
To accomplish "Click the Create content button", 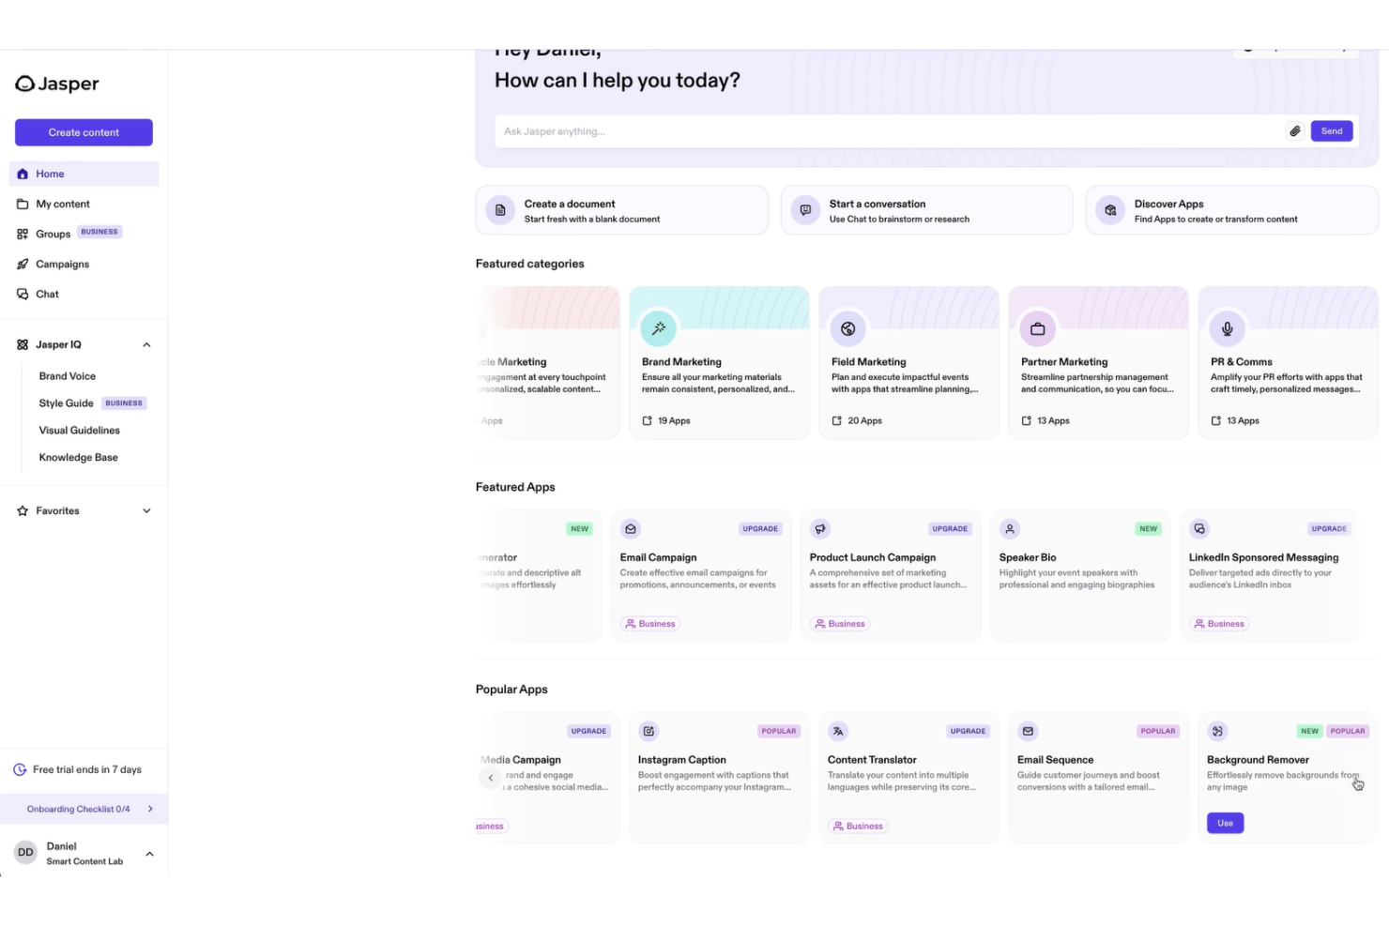I will [x=84, y=132].
